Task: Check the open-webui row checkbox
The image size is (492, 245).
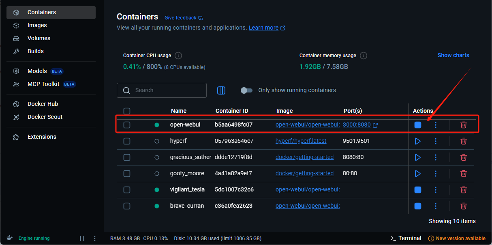Action: coord(127,125)
